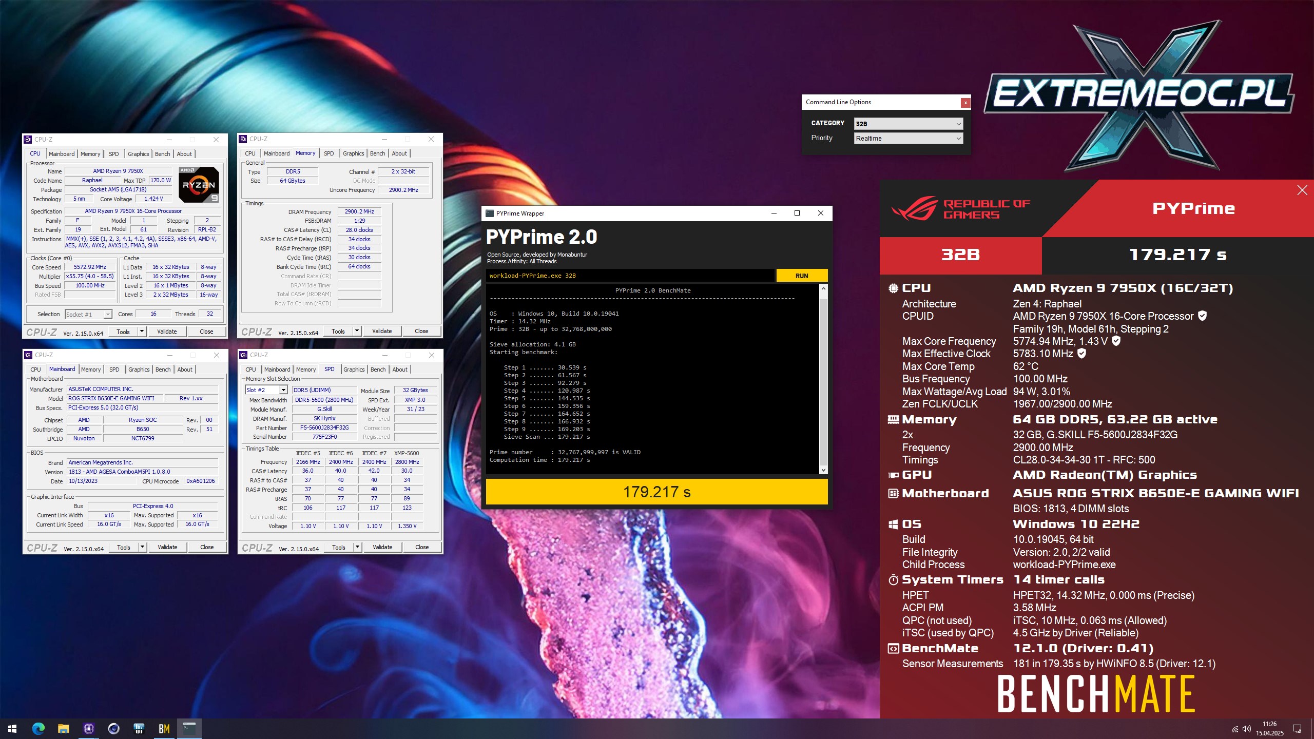
Task: Open the Action Center notification icon
Action: 1297,729
